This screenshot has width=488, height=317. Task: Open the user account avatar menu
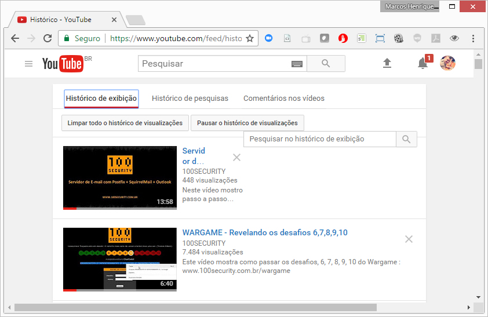coord(447,64)
